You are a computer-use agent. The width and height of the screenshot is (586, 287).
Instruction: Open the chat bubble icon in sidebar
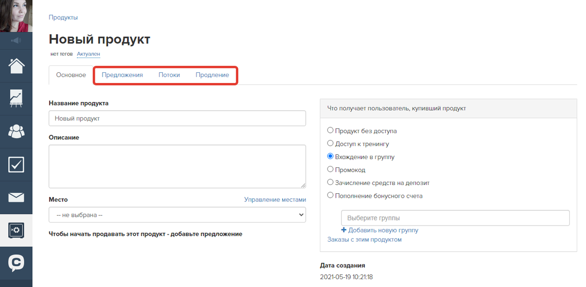(16, 263)
